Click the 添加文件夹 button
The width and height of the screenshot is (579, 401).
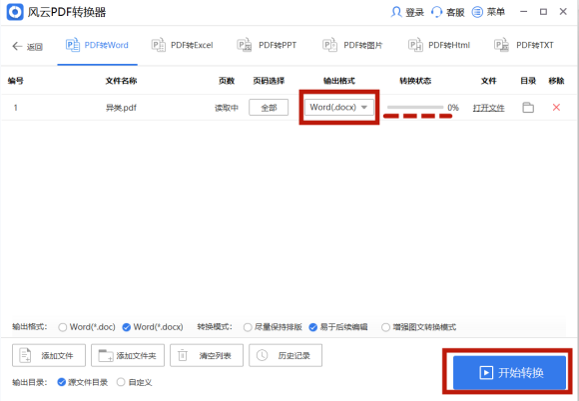pyautogui.click(x=128, y=355)
